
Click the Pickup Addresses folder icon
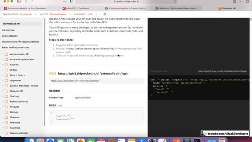(6, 101)
